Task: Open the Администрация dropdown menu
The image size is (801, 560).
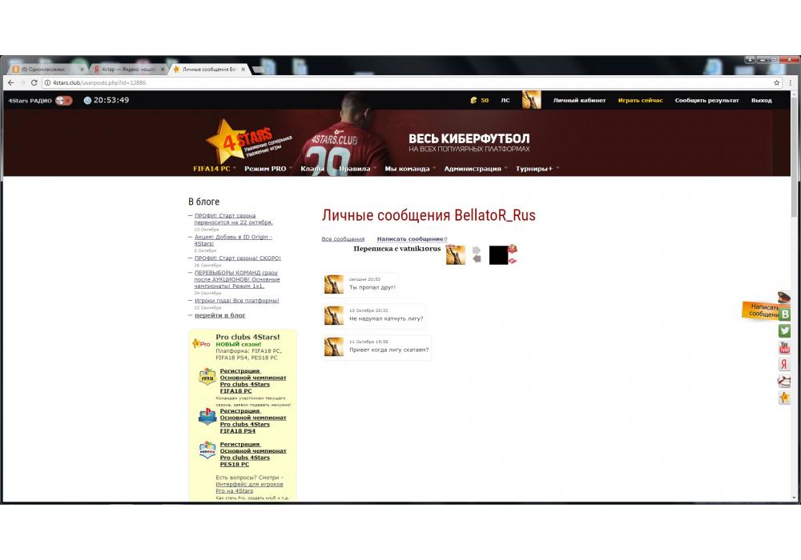Action: tap(473, 169)
